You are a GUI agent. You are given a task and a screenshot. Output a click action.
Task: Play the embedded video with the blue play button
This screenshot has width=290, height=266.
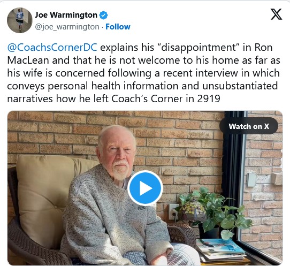(145, 188)
